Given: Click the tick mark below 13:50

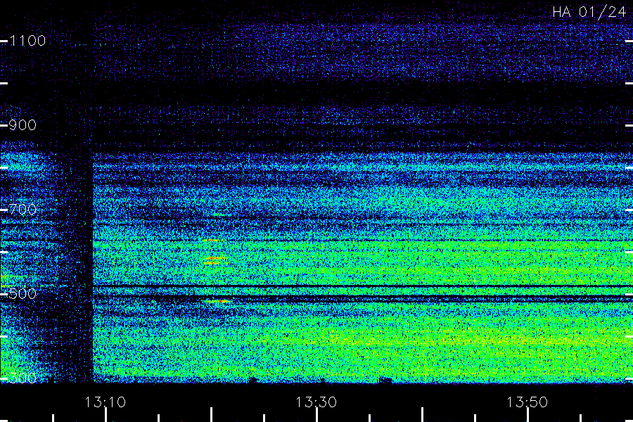Looking at the screenshot, I should (x=527, y=415).
